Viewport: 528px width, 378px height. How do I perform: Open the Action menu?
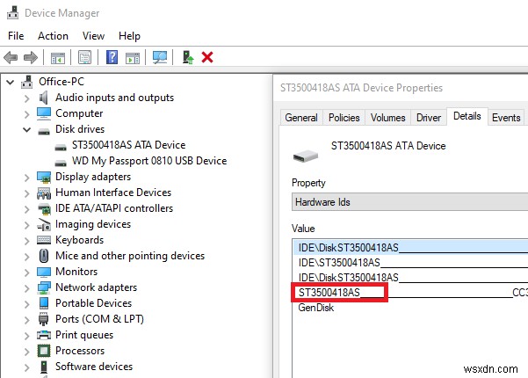53,36
